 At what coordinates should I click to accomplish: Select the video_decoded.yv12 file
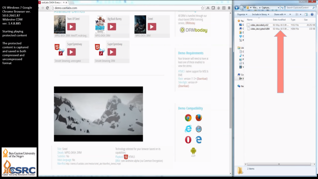259,25
